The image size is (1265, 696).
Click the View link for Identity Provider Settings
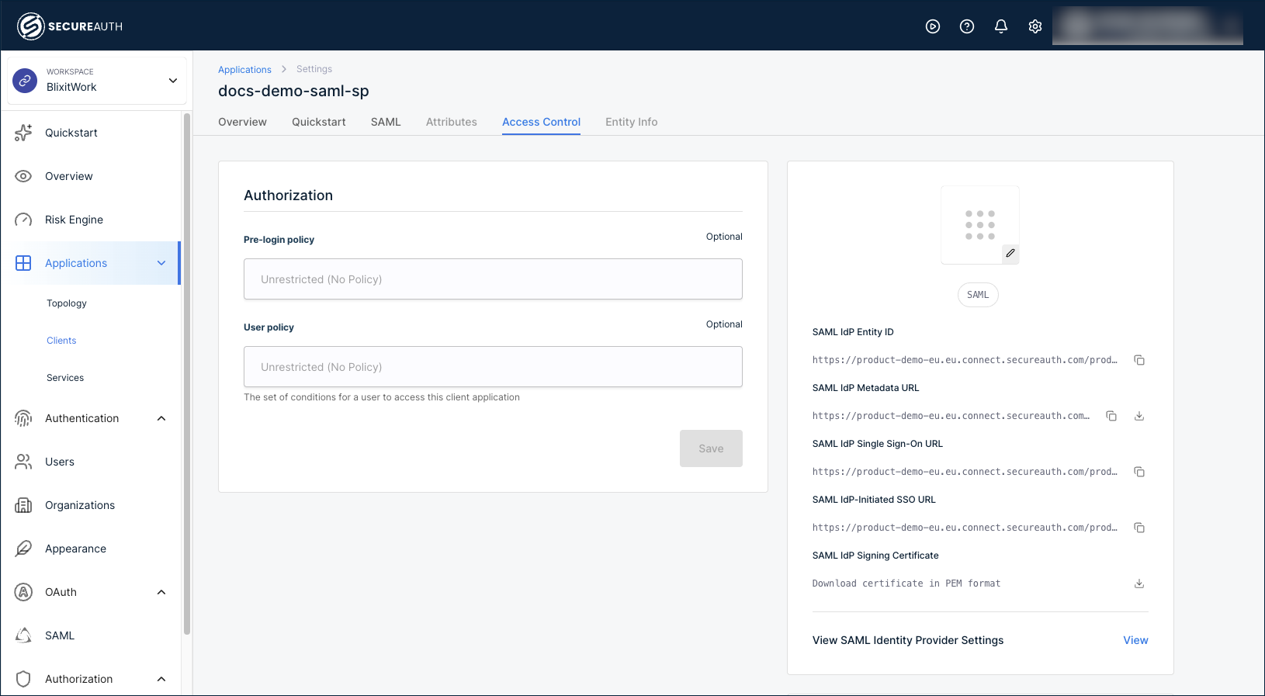tap(1135, 640)
